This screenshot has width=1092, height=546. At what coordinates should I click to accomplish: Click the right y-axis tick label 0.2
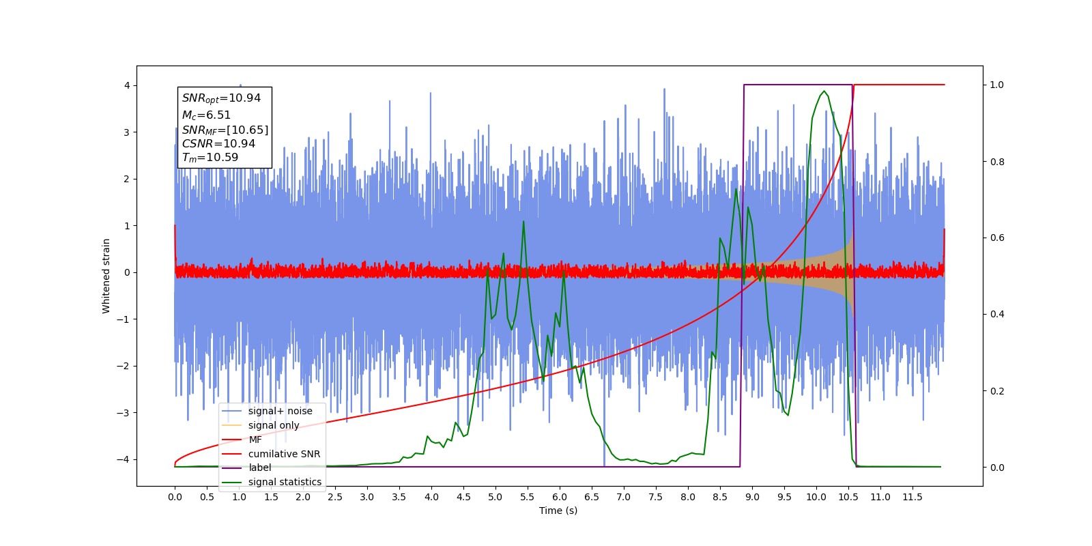pos(997,391)
